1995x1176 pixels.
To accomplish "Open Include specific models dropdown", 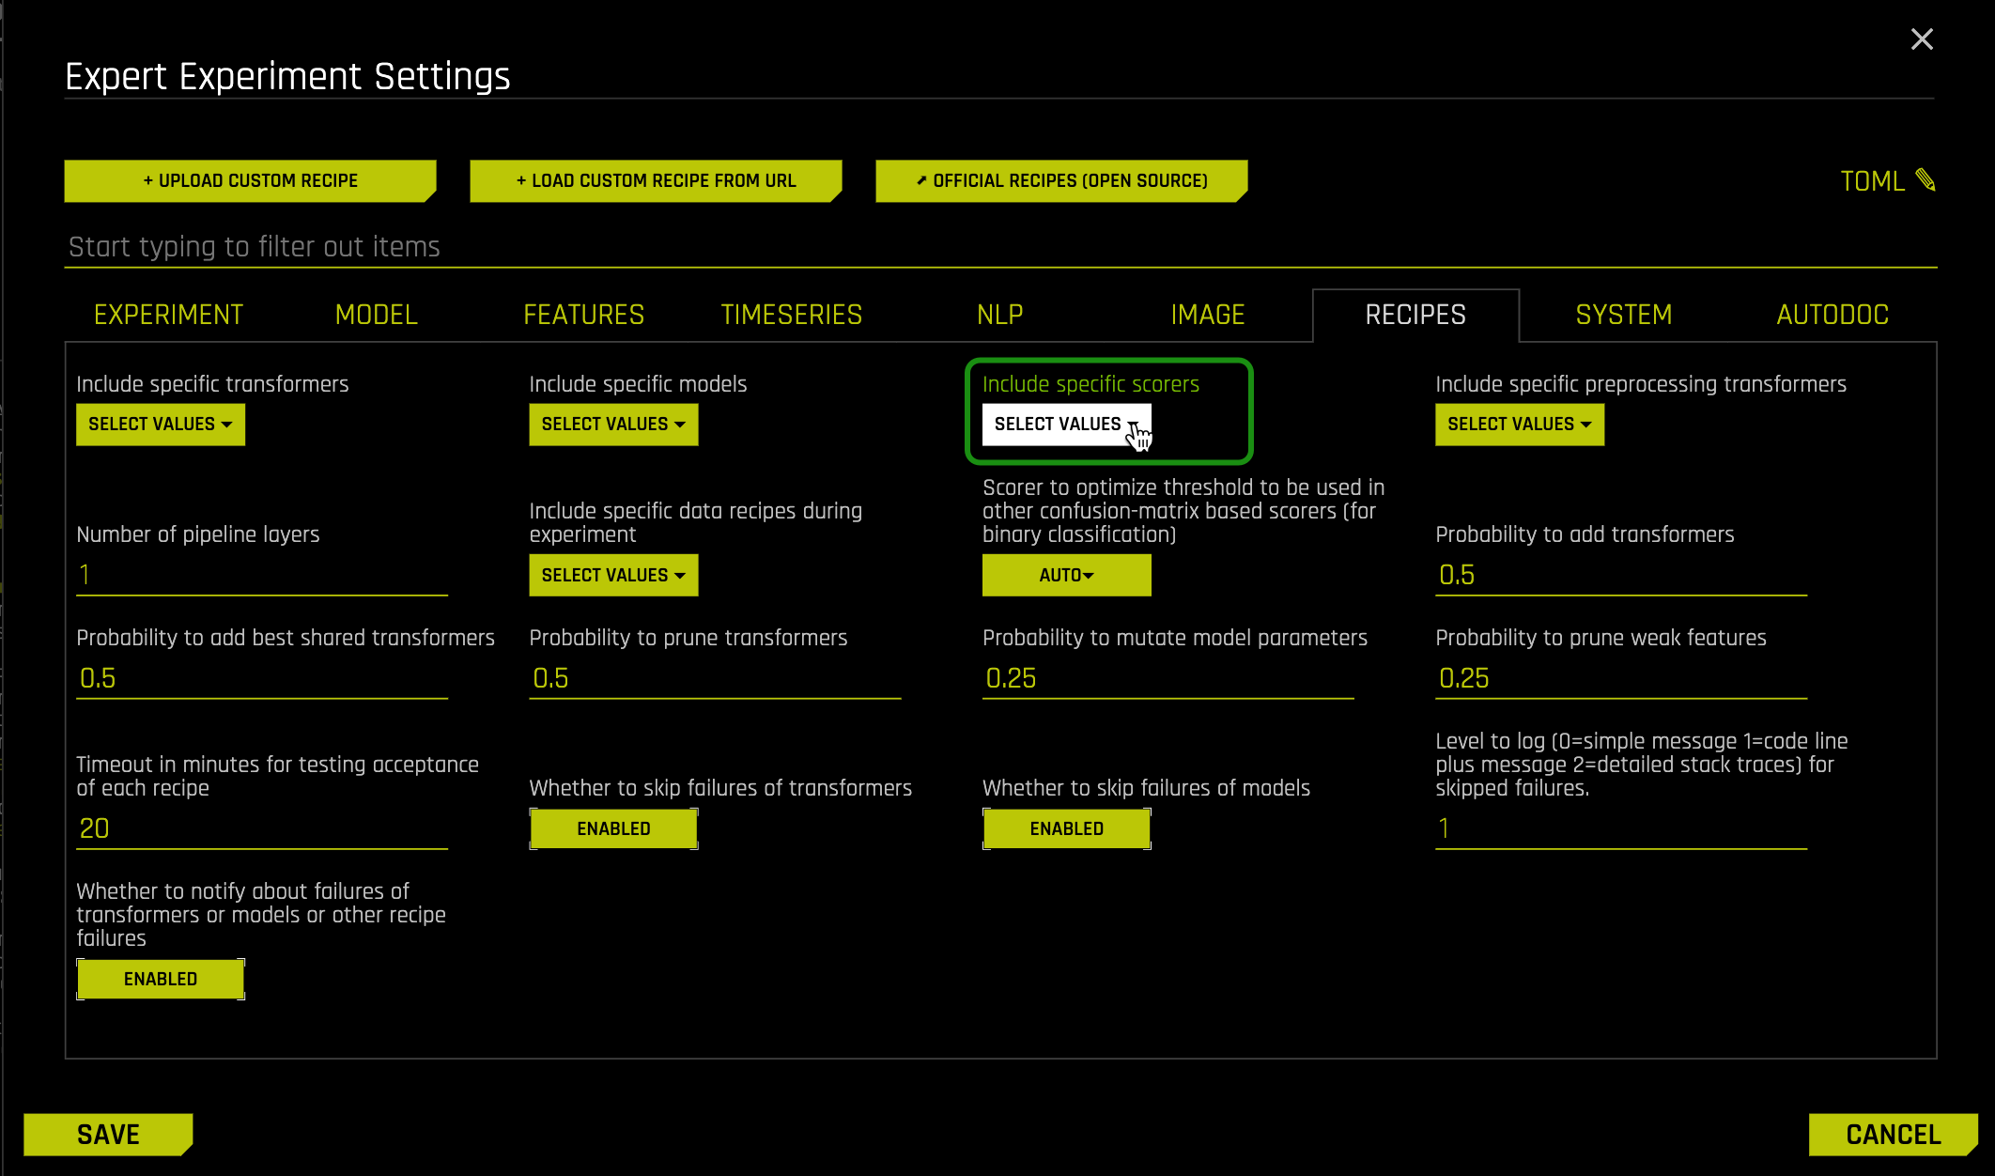I will tap(613, 425).
